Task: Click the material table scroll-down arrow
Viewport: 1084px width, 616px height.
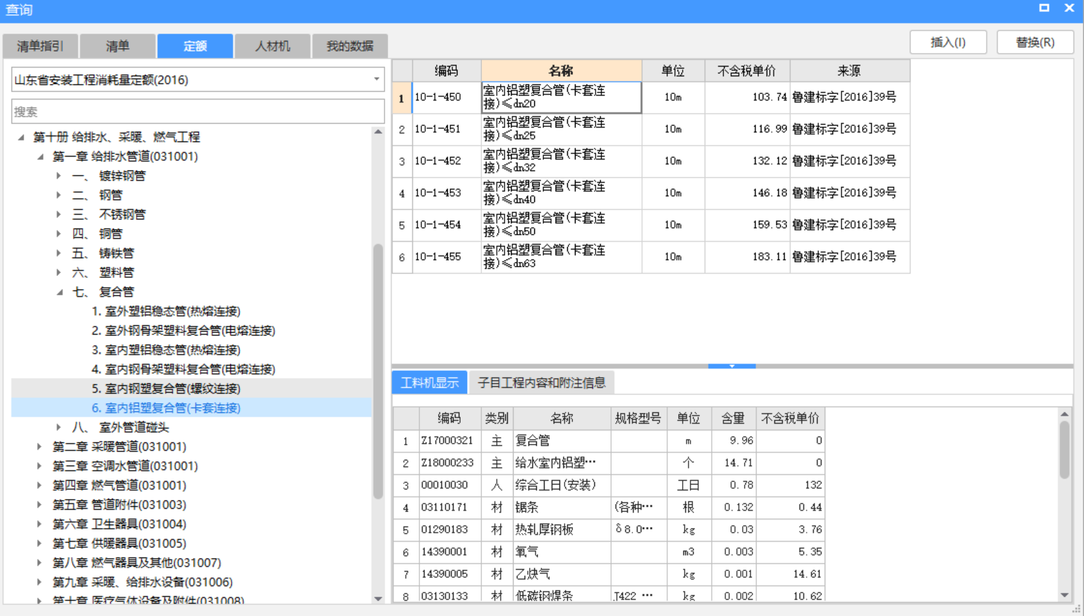Action: (x=1065, y=595)
